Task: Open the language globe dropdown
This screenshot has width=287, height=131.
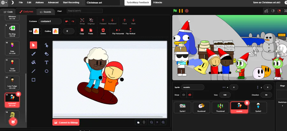Action: coord(4,3)
